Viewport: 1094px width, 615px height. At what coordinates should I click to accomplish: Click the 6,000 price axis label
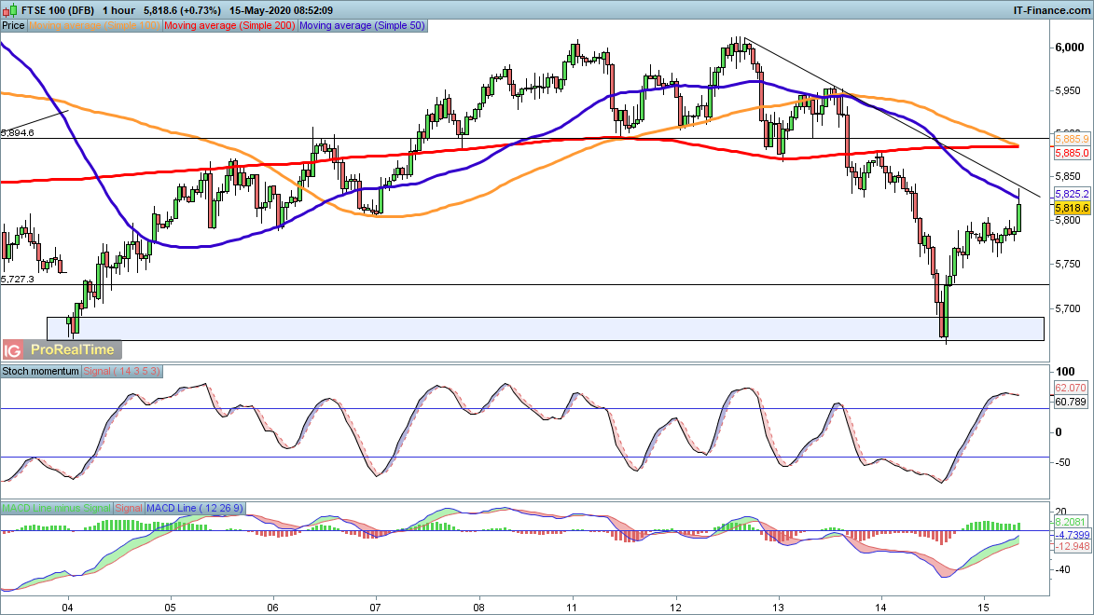tap(1068, 48)
